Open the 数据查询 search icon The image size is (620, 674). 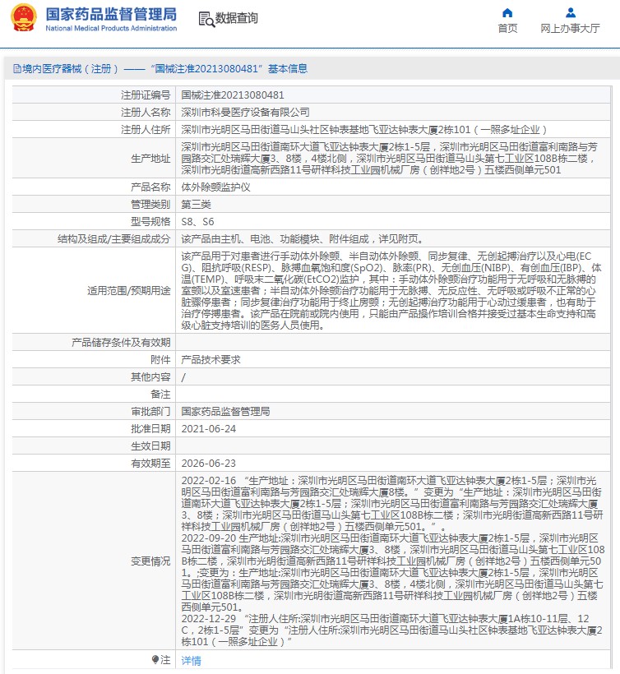point(206,20)
